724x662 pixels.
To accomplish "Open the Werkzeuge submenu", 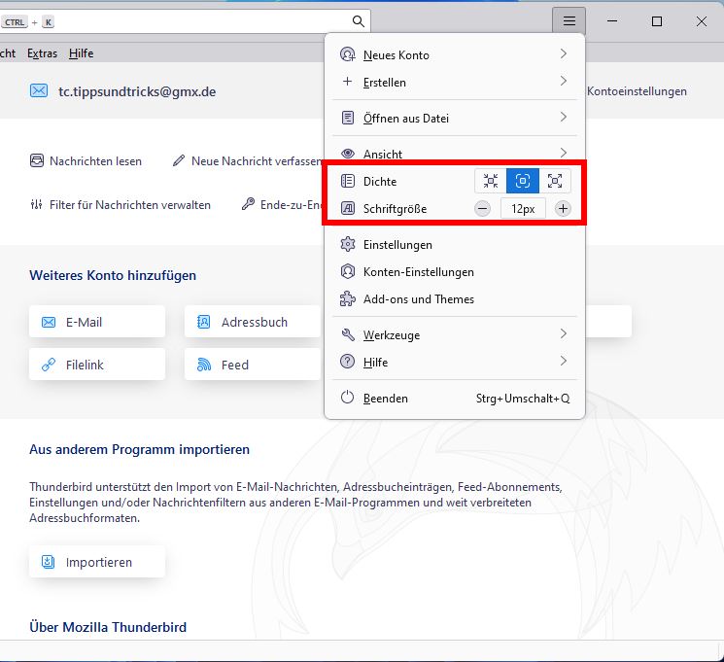I will tap(454, 335).
